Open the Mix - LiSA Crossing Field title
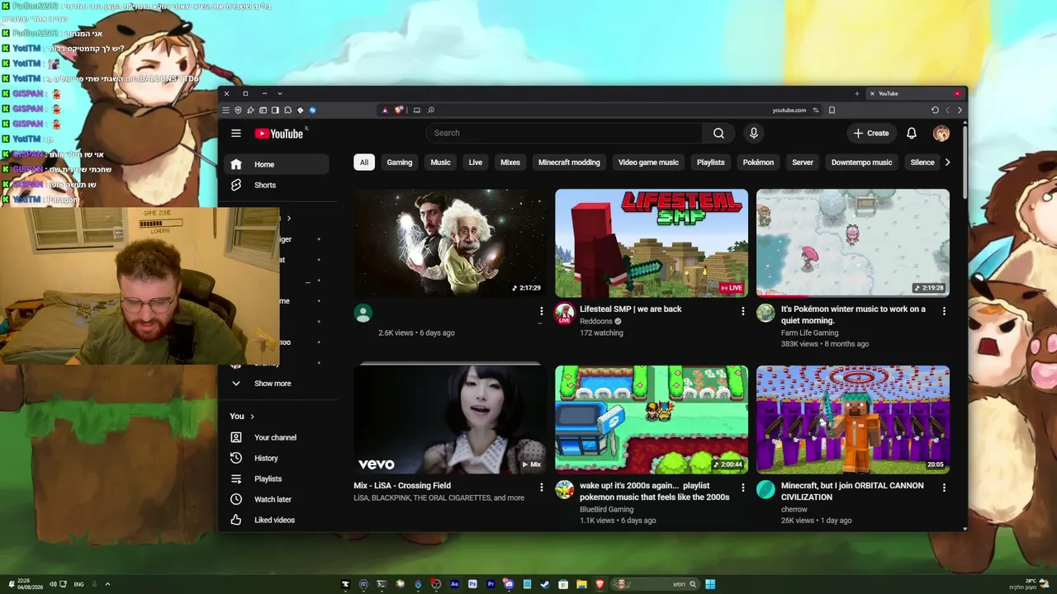The image size is (1057, 594). [402, 486]
